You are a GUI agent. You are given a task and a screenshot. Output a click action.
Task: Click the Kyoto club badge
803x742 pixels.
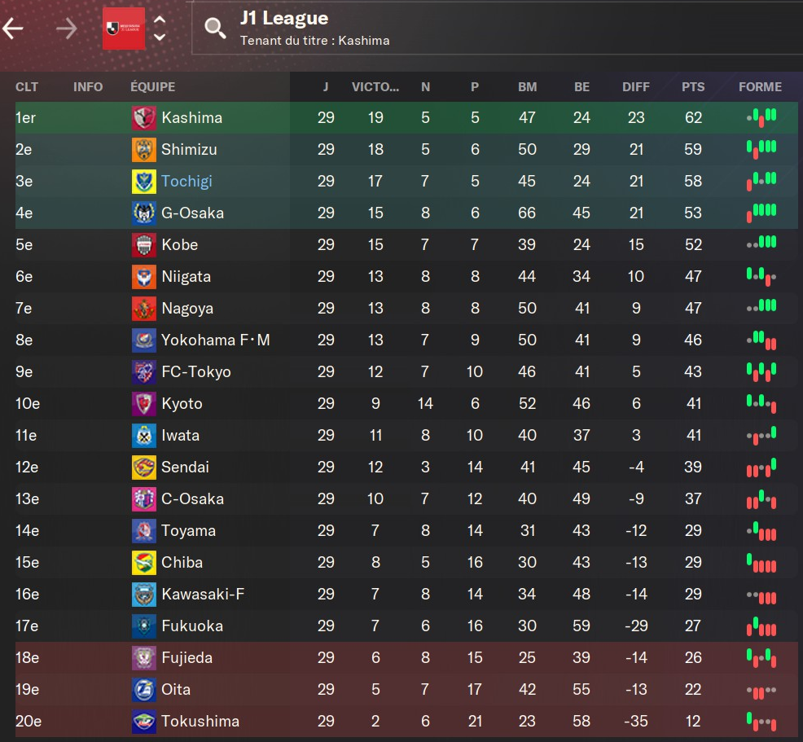(143, 404)
